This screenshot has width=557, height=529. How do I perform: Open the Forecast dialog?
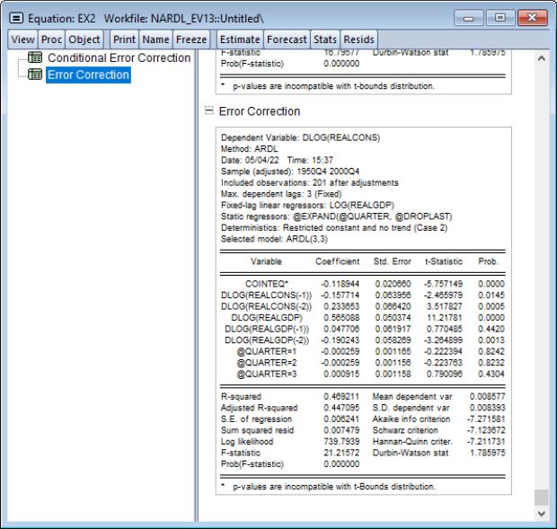coord(287,39)
